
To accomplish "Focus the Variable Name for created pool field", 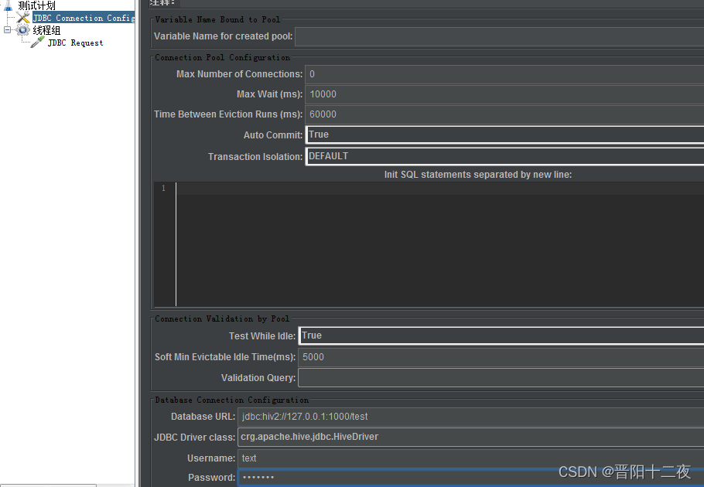I will pyautogui.click(x=499, y=36).
